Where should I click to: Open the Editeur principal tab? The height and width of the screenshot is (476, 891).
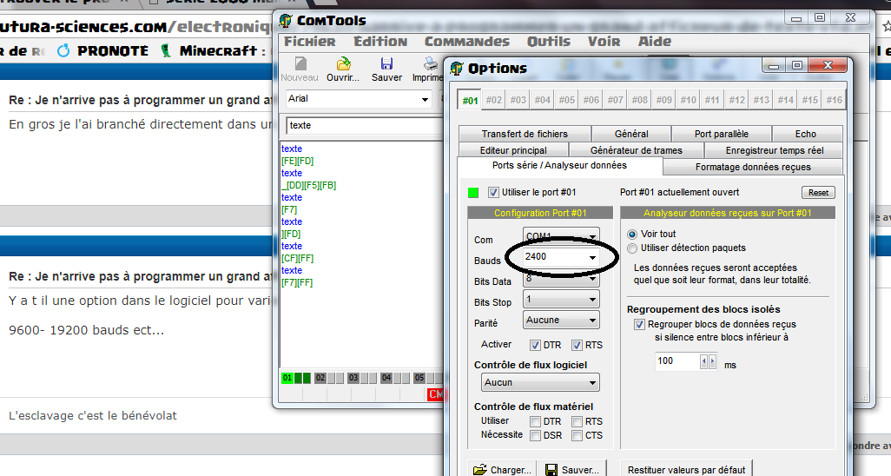click(x=513, y=150)
